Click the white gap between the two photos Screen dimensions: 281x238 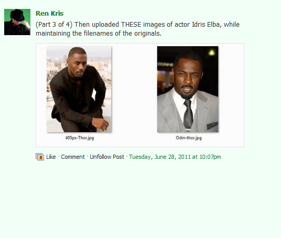(134, 89)
